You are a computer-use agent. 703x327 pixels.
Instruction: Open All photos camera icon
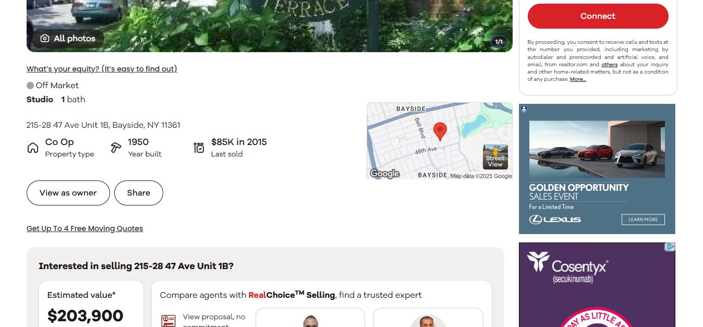coord(45,39)
